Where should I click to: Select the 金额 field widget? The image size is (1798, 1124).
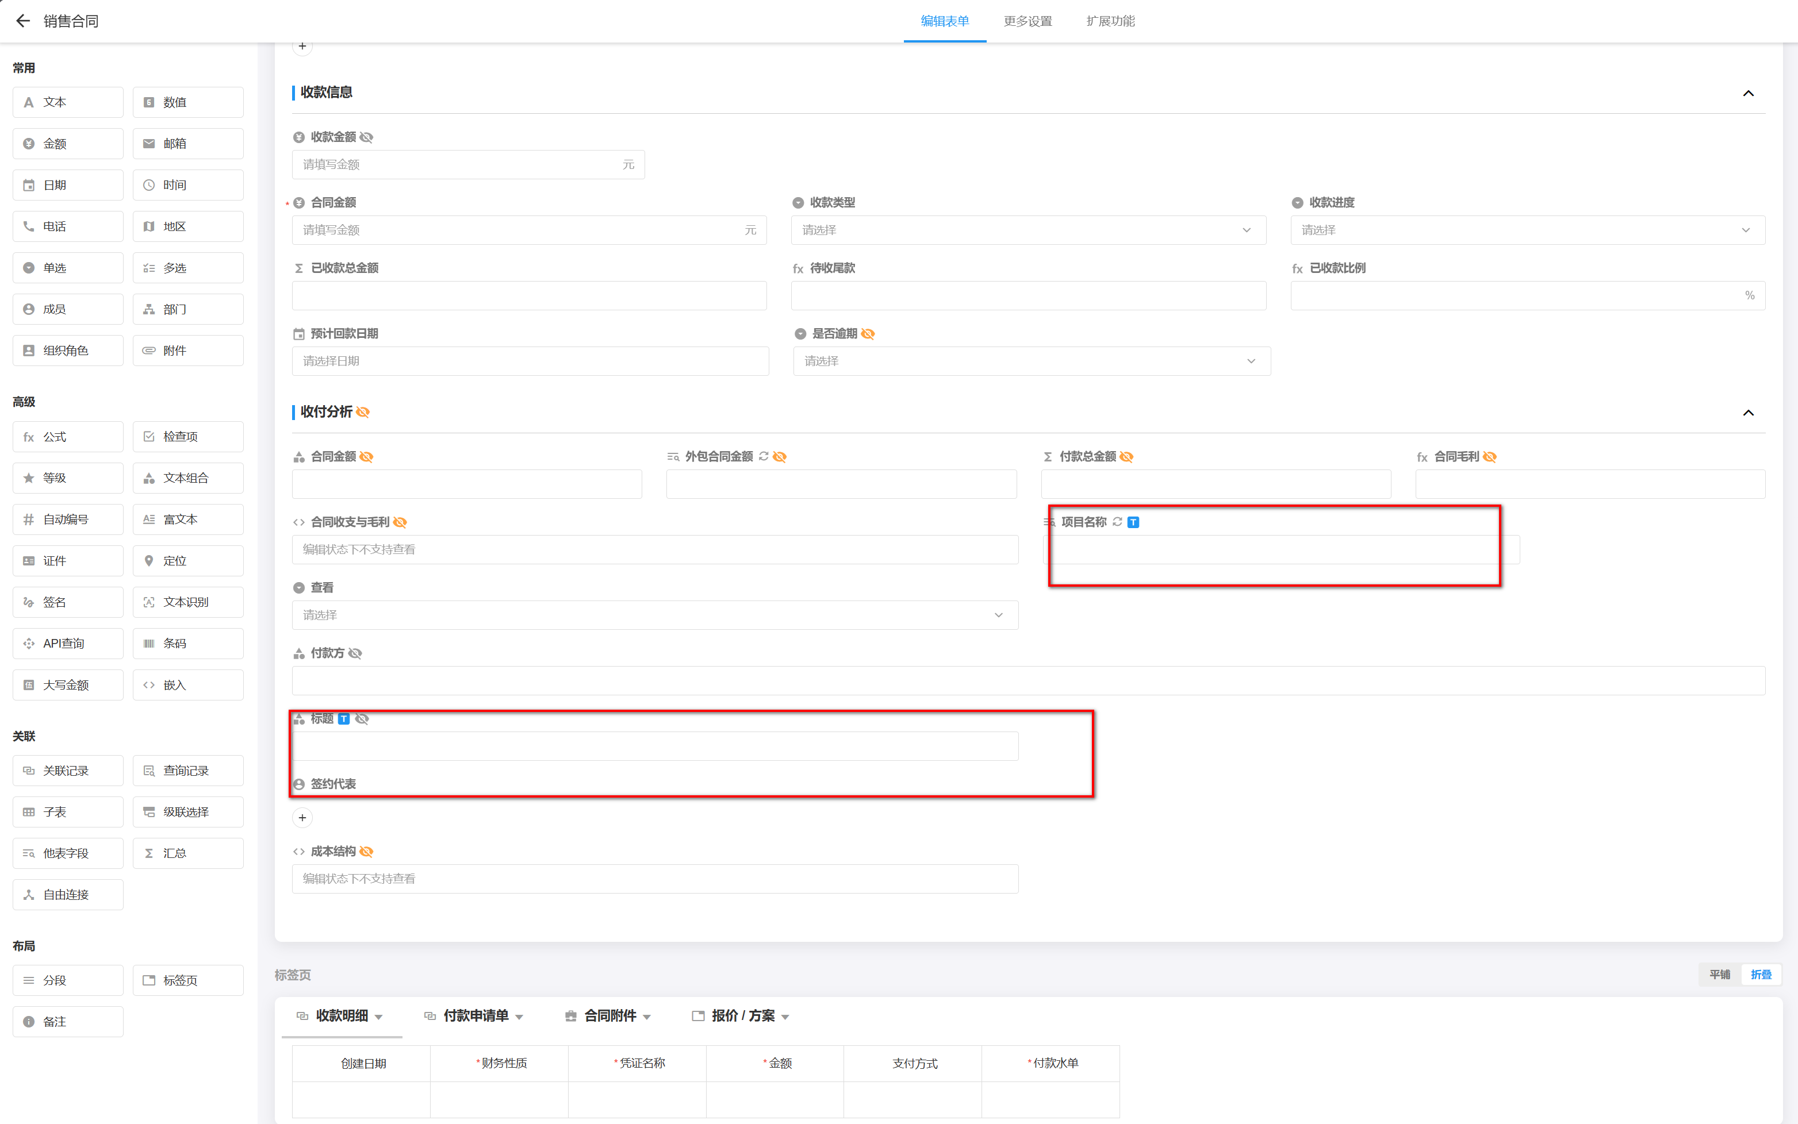[x=68, y=144]
